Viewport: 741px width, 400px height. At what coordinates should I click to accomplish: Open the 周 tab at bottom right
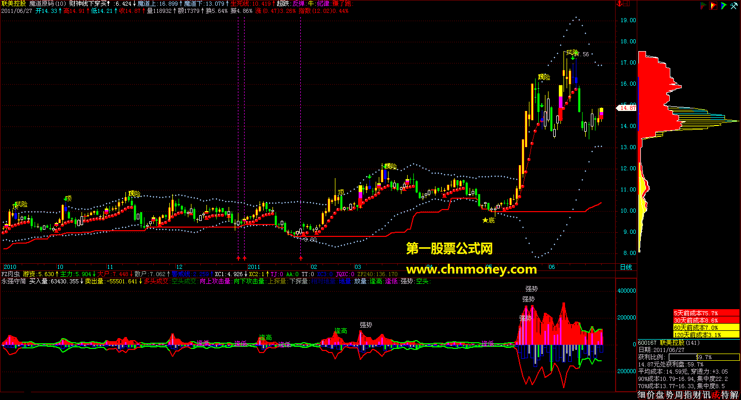pos(679,395)
